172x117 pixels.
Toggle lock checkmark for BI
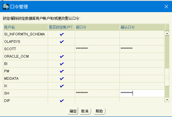click(62, 64)
